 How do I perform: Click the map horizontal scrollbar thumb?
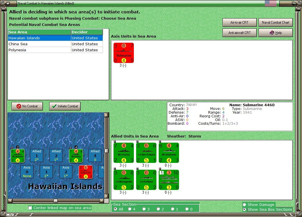point(55,201)
